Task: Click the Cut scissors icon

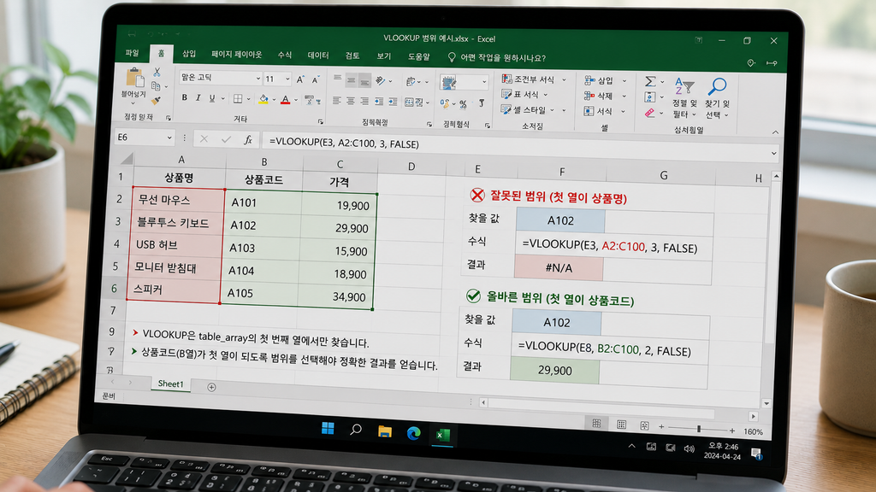Action: point(157,72)
